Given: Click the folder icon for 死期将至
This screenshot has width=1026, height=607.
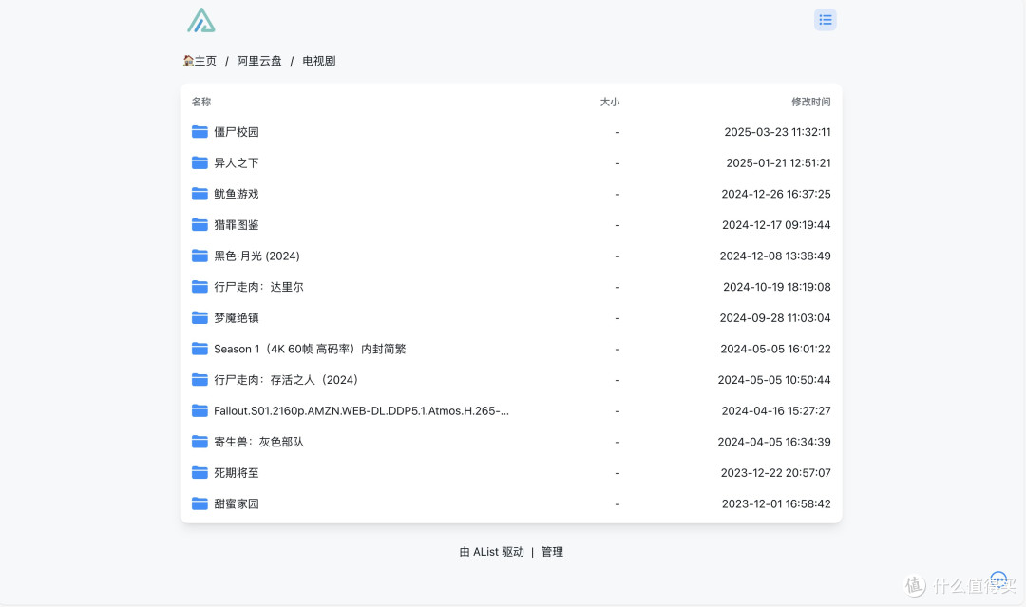Looking at the screenshot, I should [199, 472].
